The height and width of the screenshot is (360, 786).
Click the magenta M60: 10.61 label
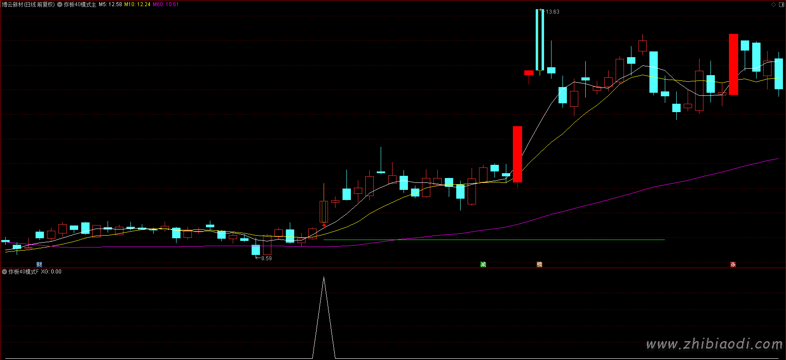tap(166, 4)
